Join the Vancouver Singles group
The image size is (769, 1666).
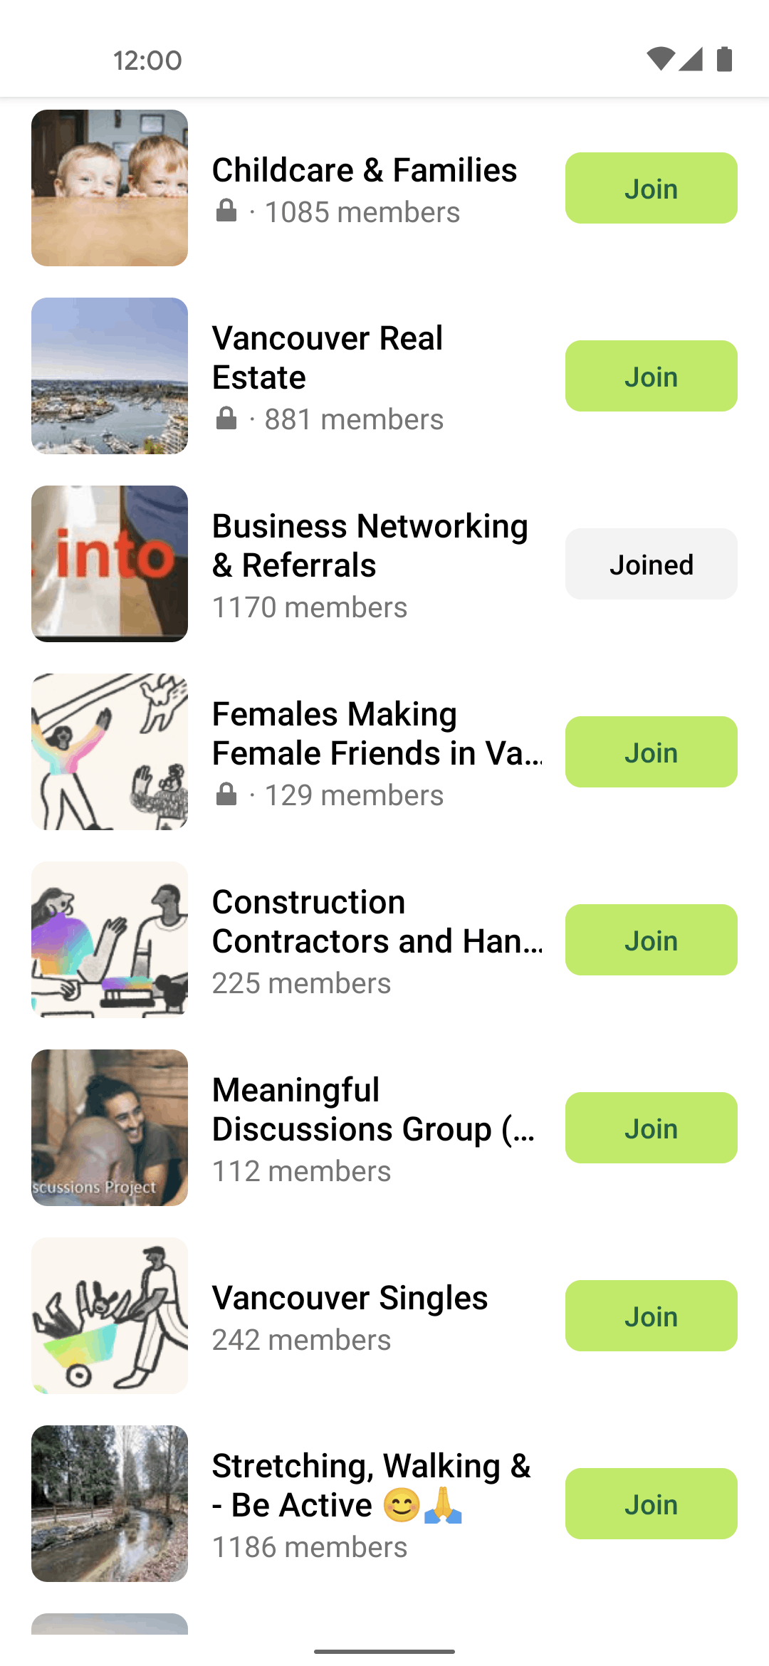651,1316
